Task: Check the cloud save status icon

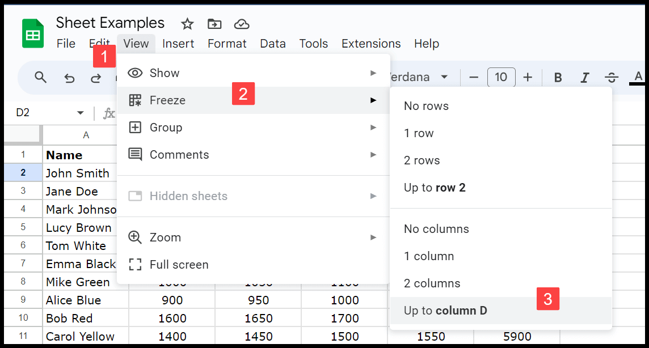Action: coord(242,24)
